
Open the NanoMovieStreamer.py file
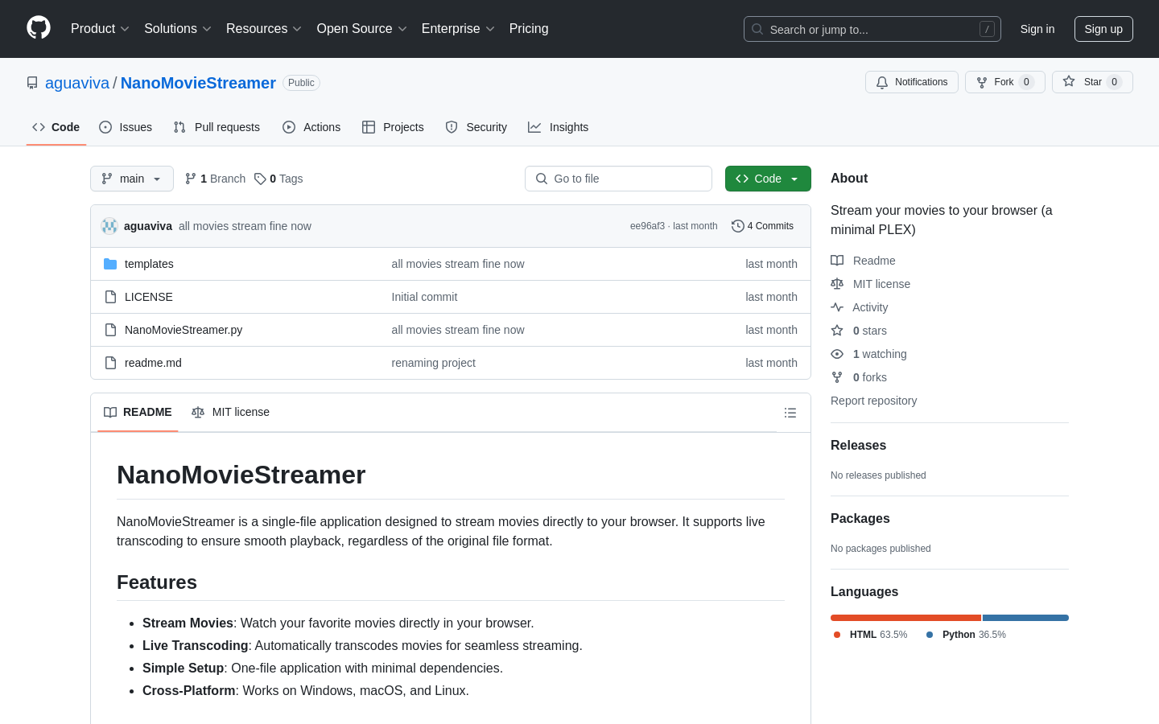(x=184, y=330)
